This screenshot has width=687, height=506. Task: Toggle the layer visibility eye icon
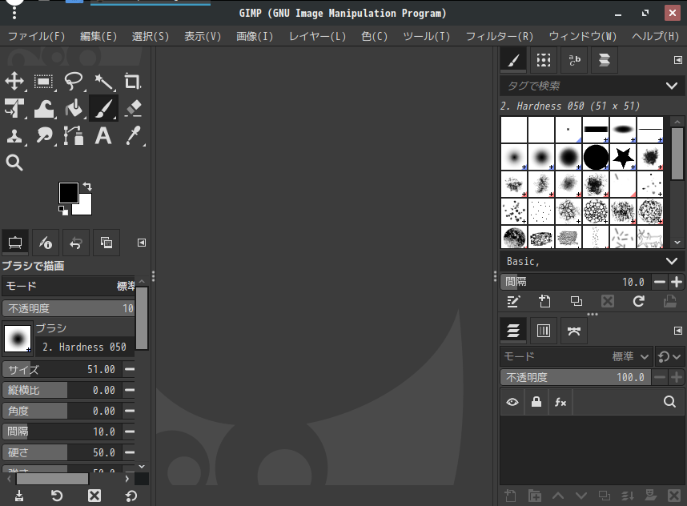point(512,403)
